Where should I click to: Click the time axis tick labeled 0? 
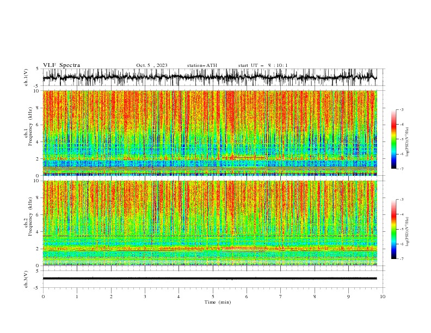tap(43, 297)
